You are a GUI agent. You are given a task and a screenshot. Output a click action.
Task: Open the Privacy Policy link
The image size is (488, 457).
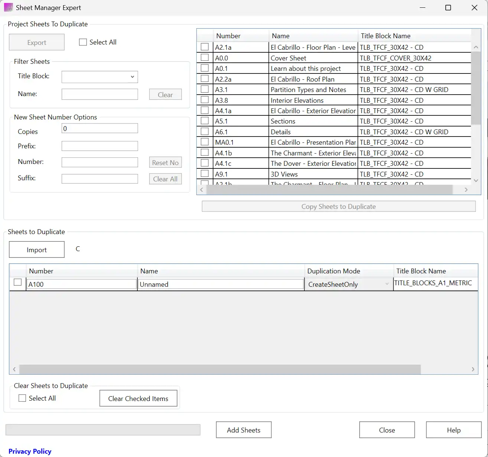[30, 451]
